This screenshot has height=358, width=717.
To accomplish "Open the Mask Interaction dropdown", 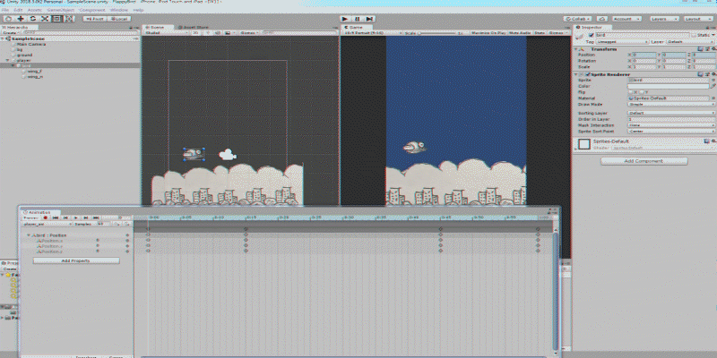I will tap(671, 125).
